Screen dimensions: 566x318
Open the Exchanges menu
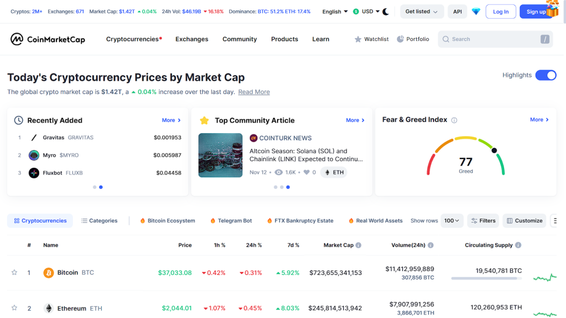(192, 39)
